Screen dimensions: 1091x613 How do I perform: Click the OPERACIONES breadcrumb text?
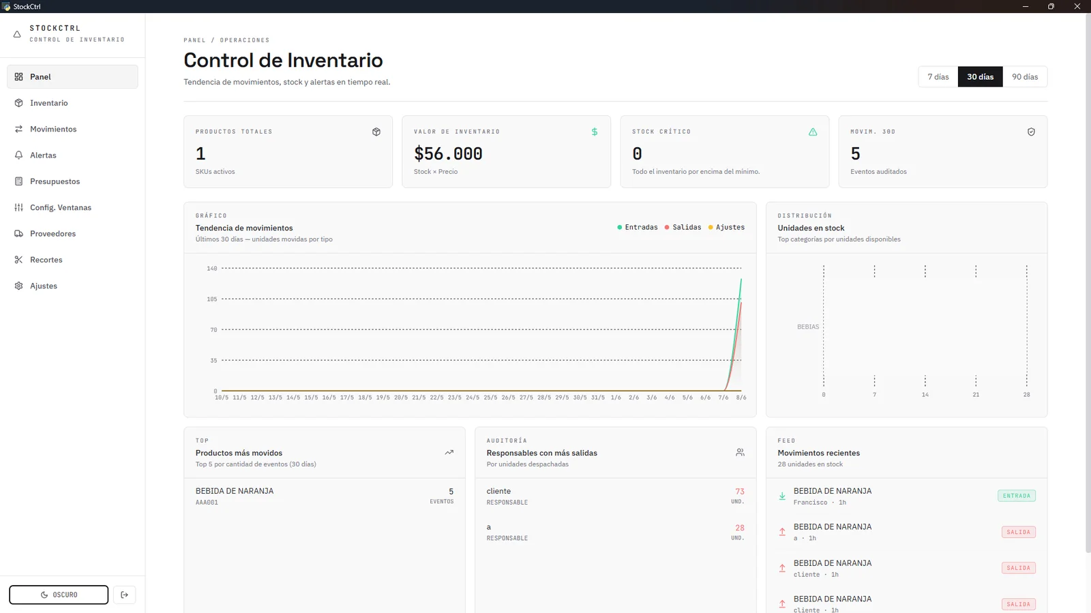(245, 40)
